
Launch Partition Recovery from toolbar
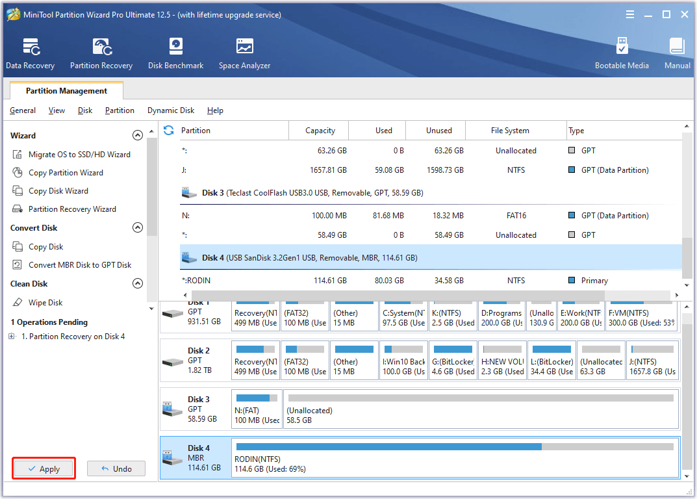101,53
